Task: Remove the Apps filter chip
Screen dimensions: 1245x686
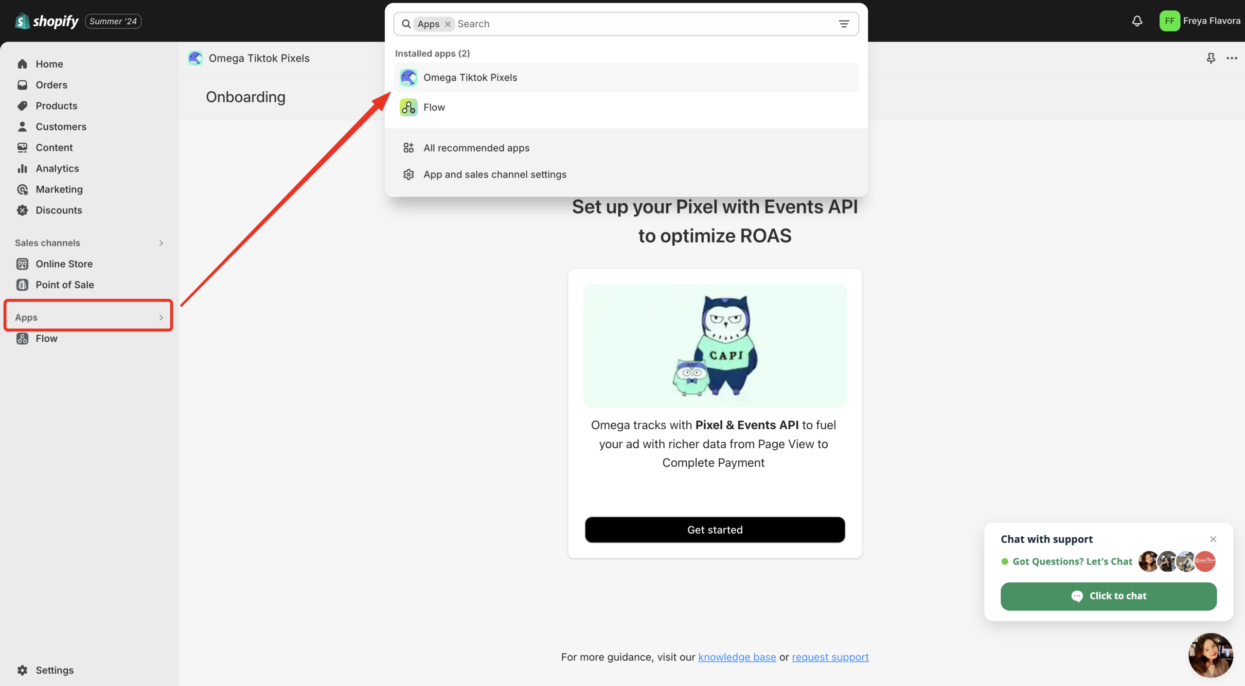Action: click(447, 24)
